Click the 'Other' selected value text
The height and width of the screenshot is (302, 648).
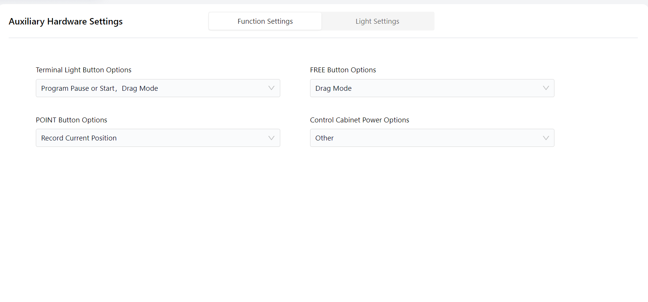tap(324, 138)
